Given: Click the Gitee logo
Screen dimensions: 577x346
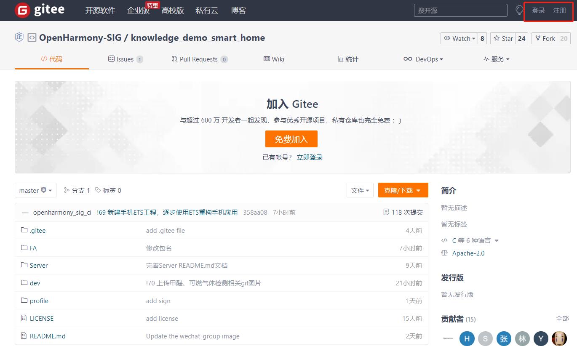Looking at the screenshot, I should [x=40, y=11].
